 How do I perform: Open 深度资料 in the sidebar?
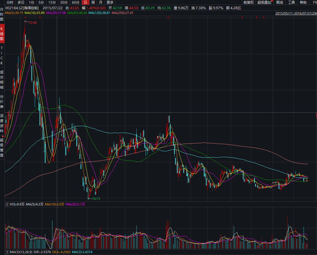(2, 123)
